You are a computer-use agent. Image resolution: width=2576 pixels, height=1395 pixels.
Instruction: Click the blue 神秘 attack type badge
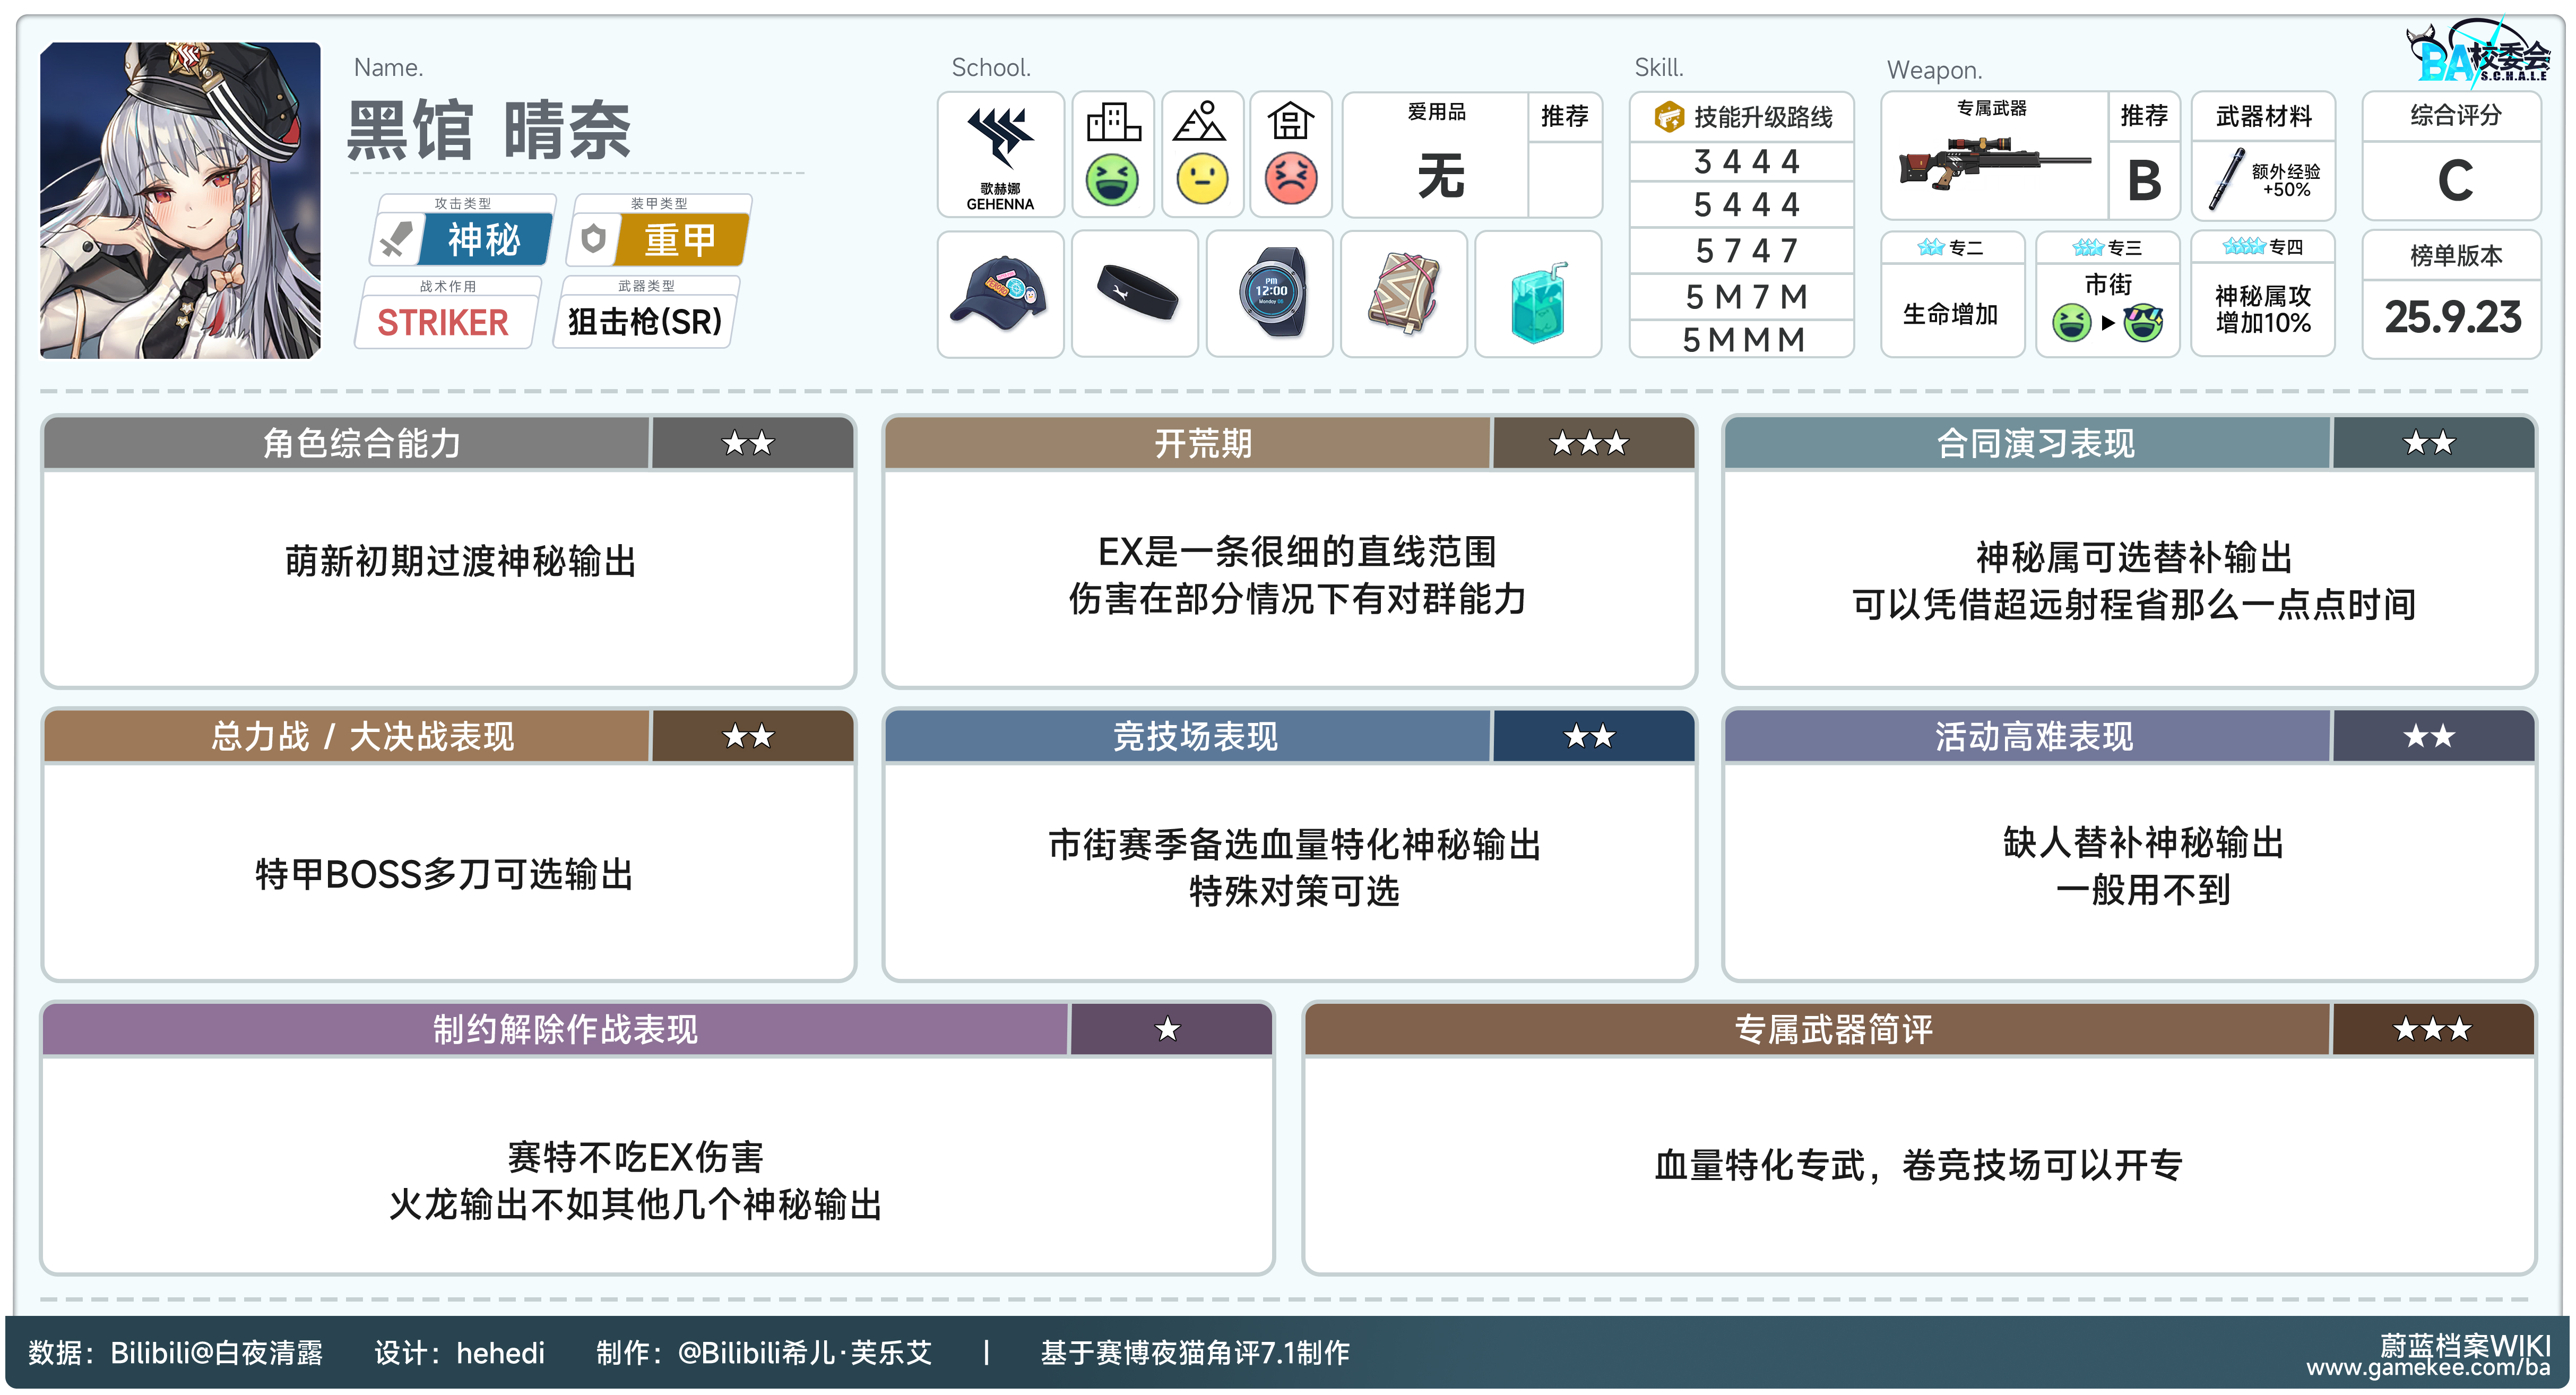pyautogui.click(x=483, y=240)
